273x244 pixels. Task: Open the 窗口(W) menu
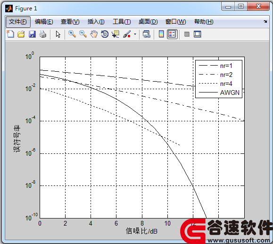175,22
